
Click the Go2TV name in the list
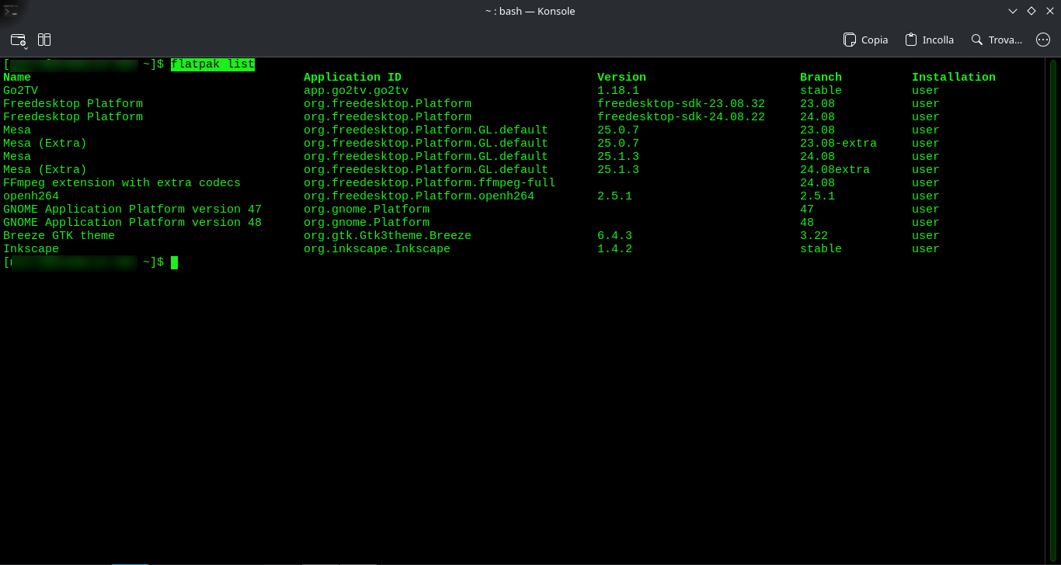20,91
